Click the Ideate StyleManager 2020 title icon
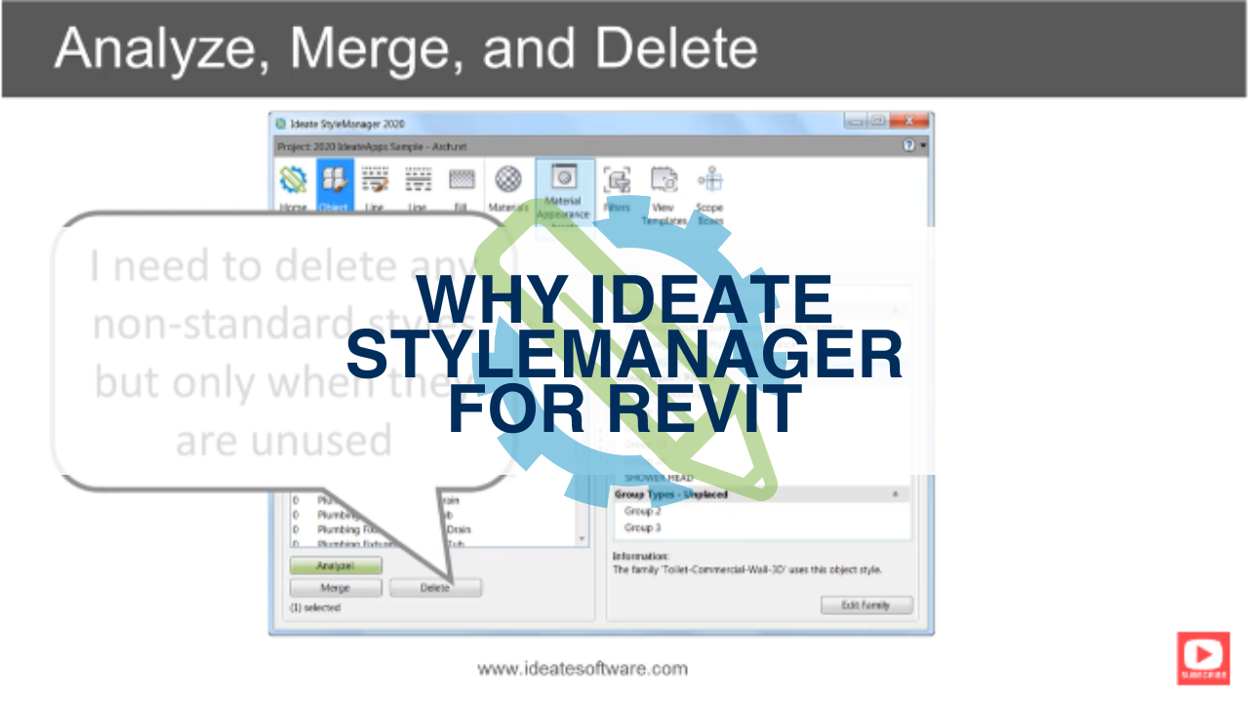Viewport: 1249px width, 702px height. click(x=281, y=124)
